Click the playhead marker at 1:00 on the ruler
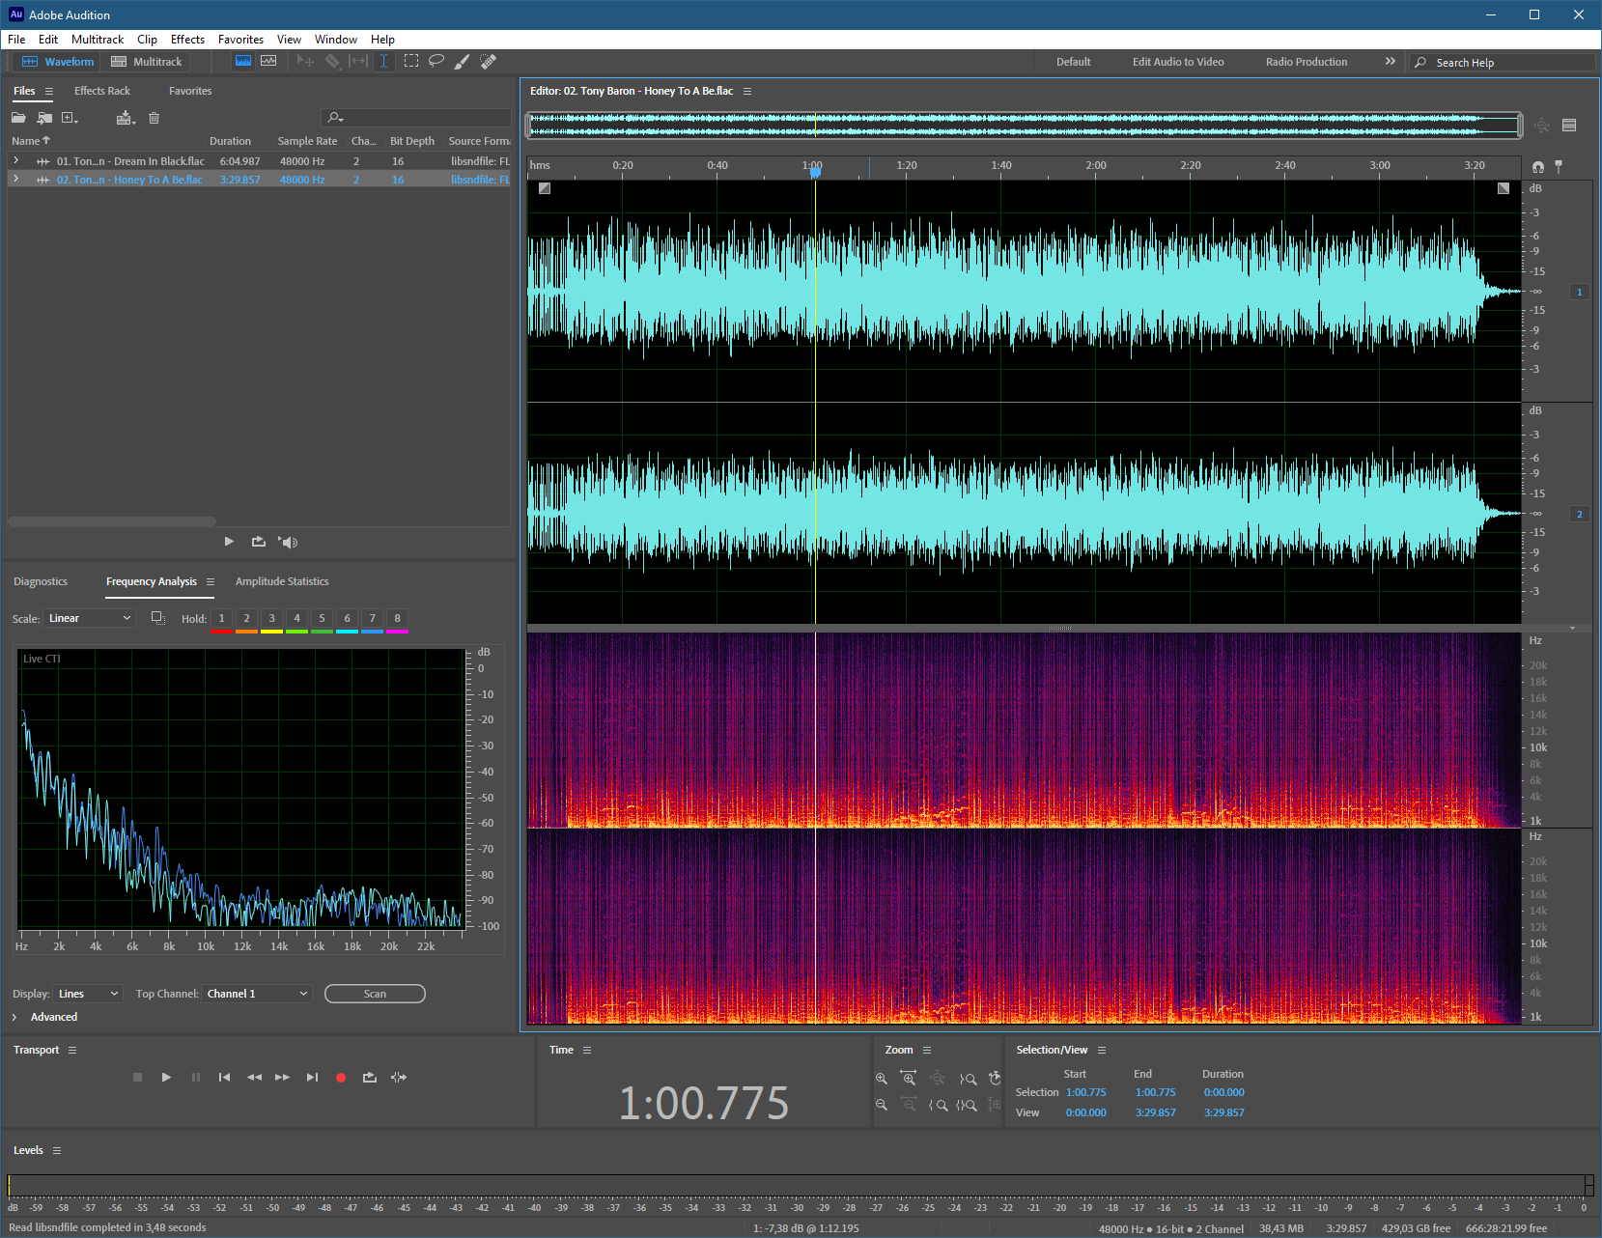 tap(815, 172)
